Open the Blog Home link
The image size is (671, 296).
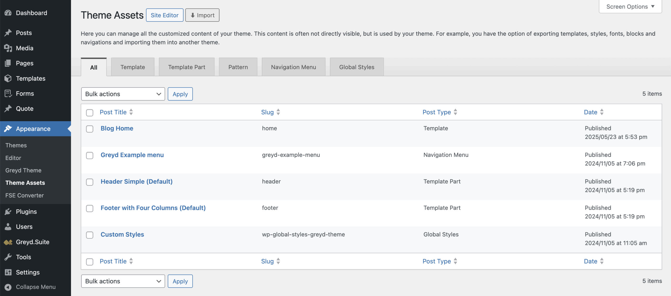[117, 128]
